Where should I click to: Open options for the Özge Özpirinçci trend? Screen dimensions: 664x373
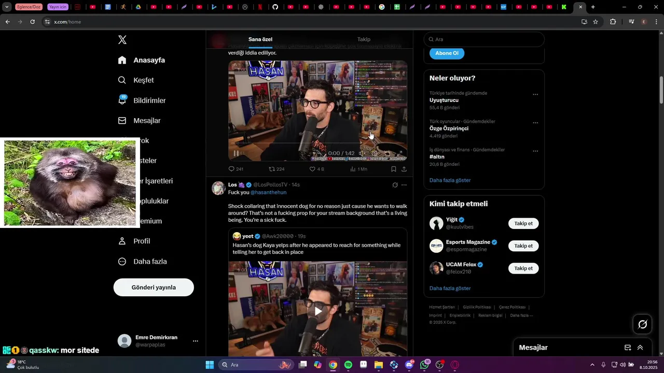[535, 123]
